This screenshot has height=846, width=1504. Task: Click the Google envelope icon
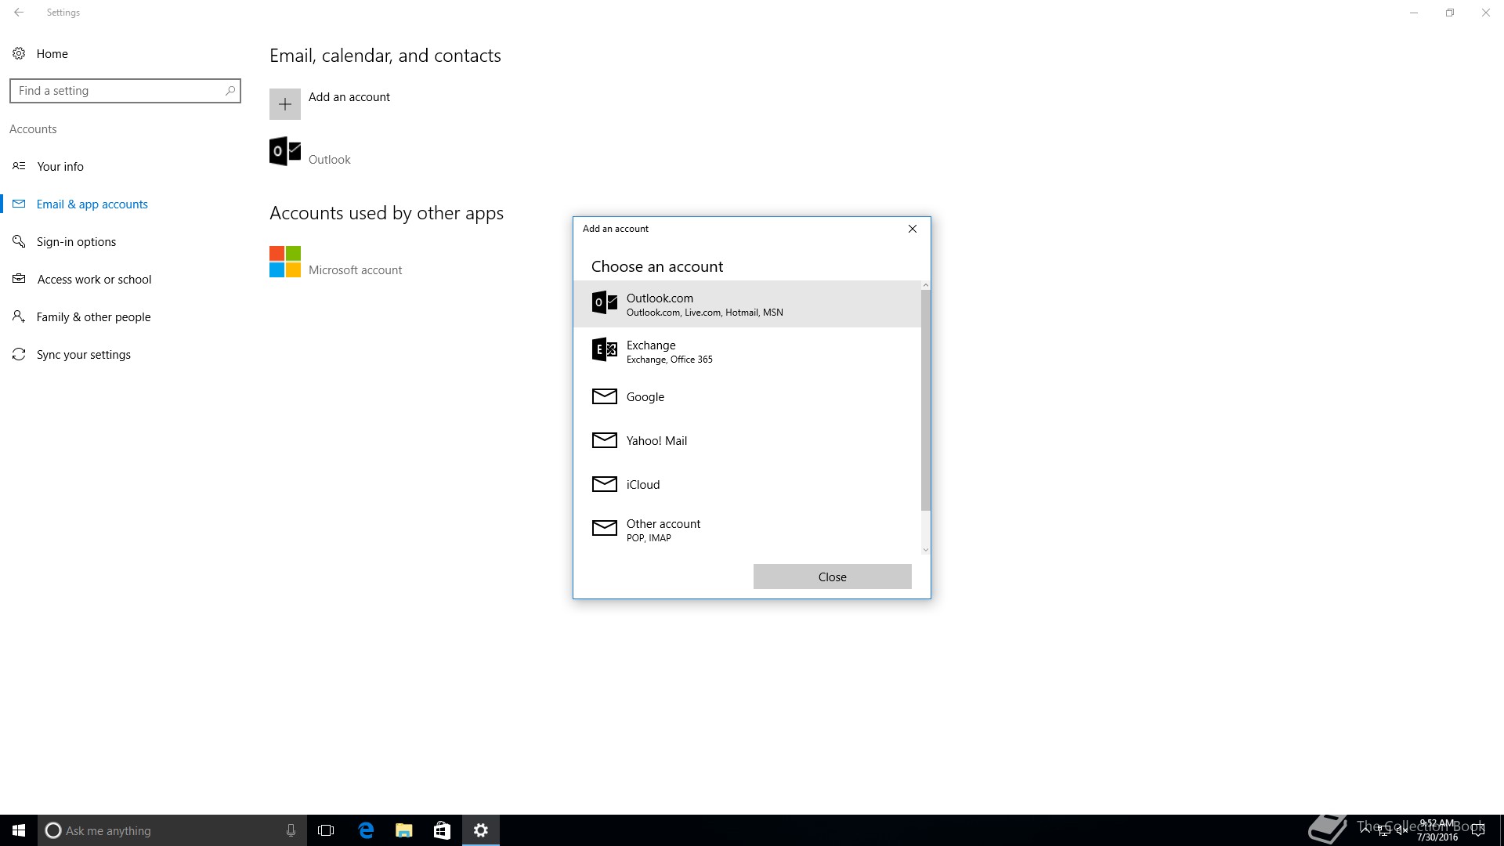coord(604,396)
